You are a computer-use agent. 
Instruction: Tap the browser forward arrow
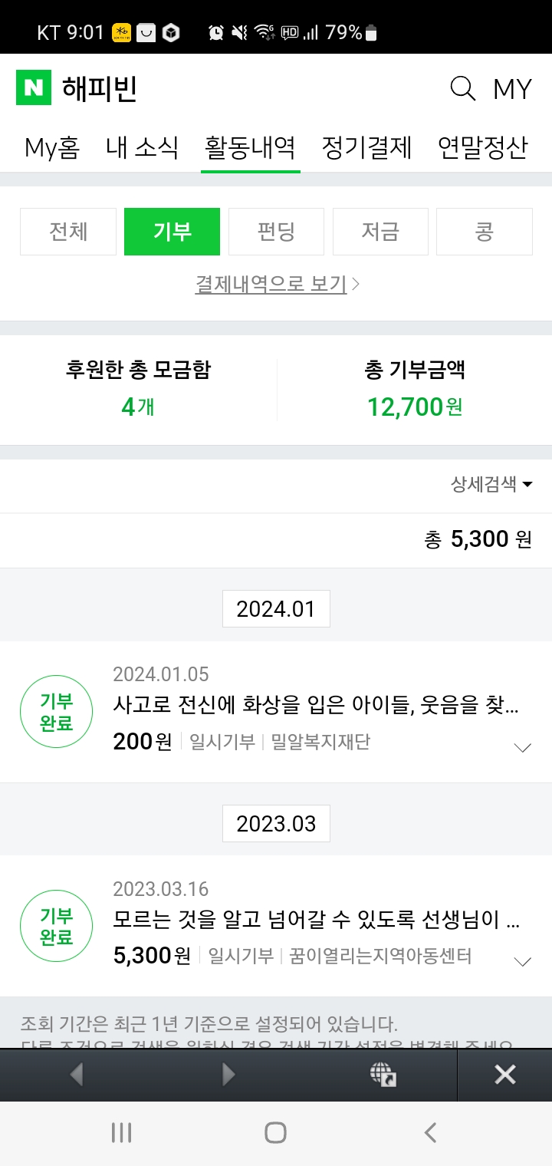228,1075
